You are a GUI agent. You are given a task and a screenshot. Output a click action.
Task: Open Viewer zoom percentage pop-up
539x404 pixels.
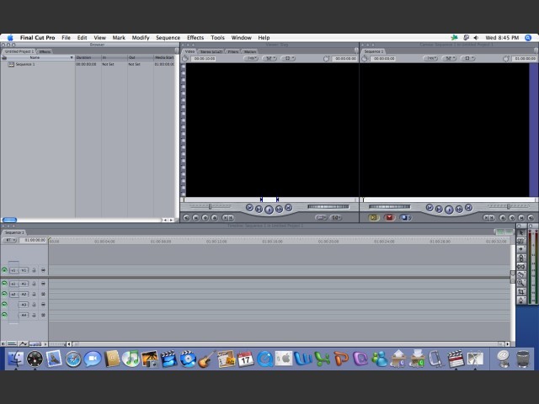pyautogui.click(x=251, y=58)
